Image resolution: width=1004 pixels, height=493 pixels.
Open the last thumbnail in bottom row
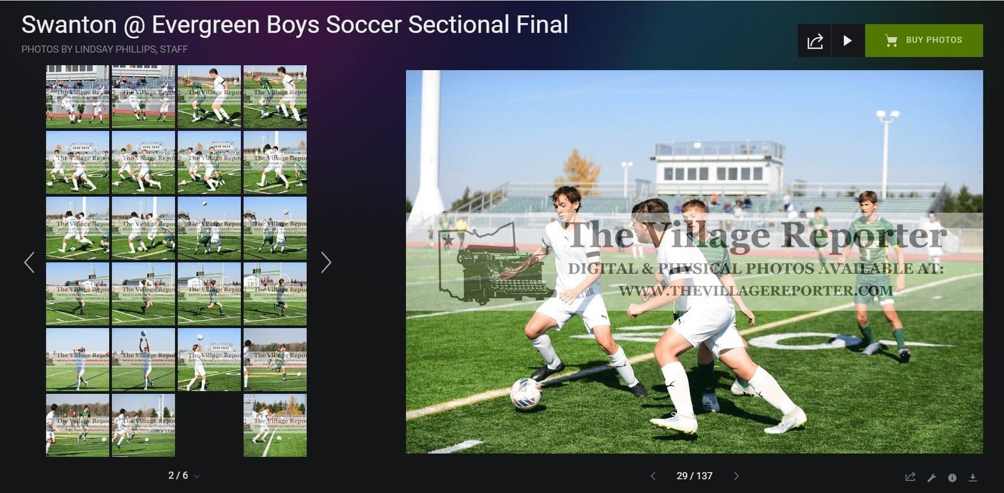tap(275, 425)
